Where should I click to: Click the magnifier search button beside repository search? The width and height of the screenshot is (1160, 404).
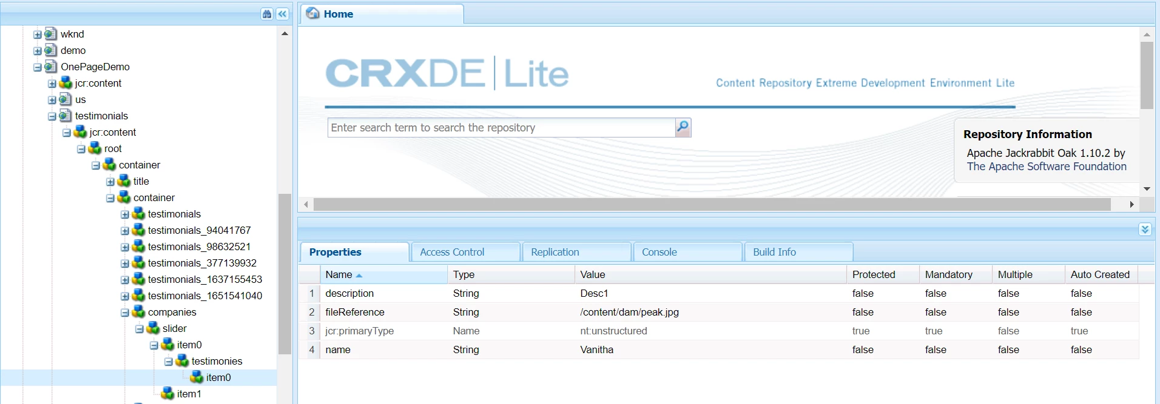click(x=683, y=127)
